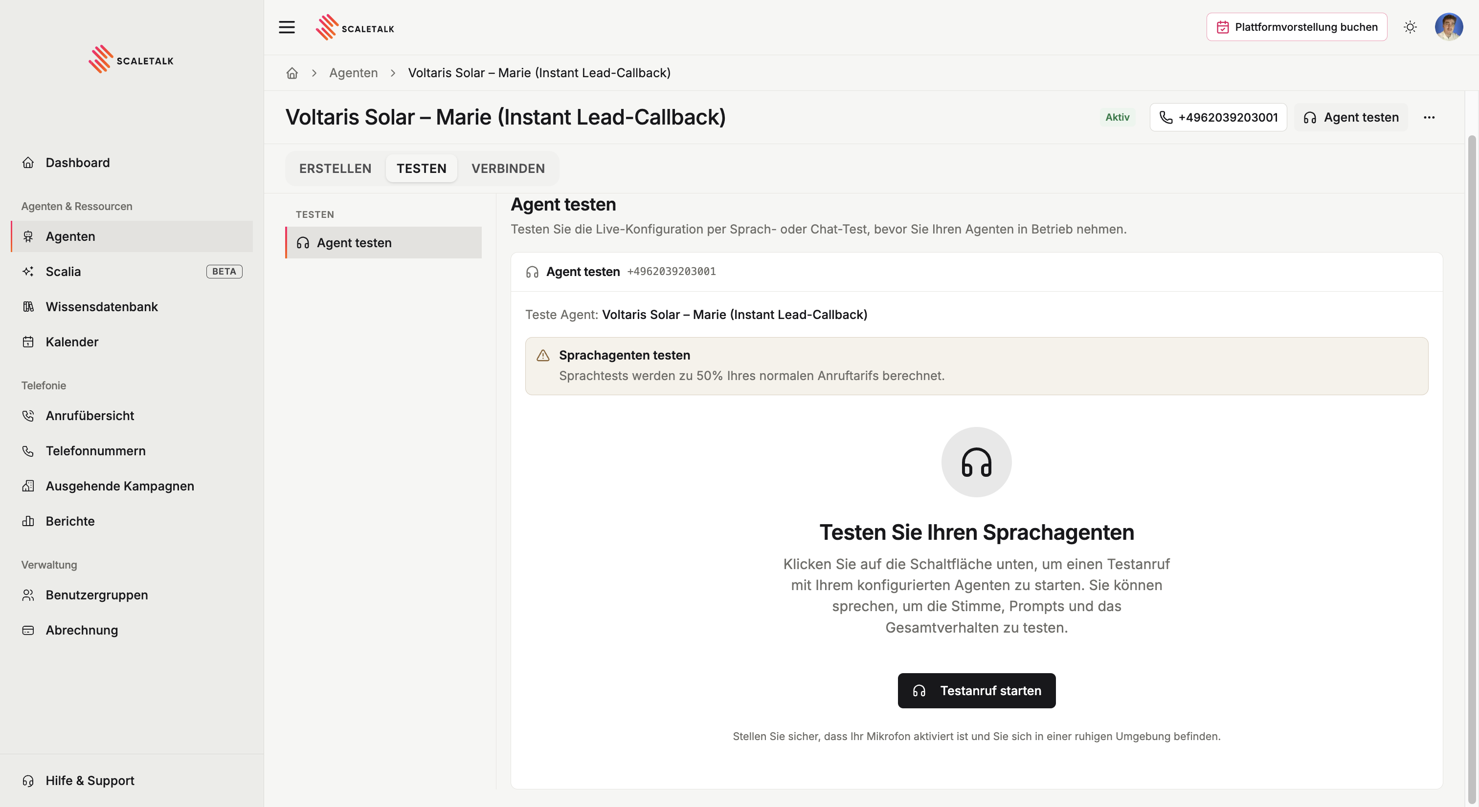Click the Verwaltung section label
This screenshot has width=1479, height=807.
(x=49, y=564)
